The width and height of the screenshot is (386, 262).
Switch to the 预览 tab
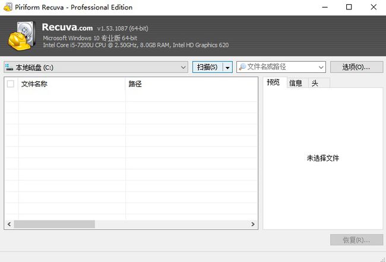click(273, 83)
